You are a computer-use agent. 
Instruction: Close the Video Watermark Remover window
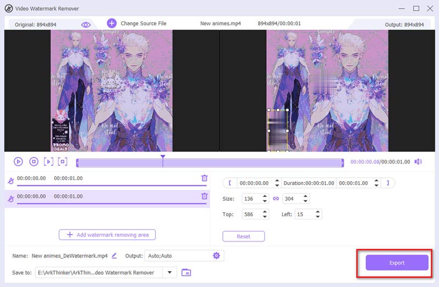click(430, 8)
